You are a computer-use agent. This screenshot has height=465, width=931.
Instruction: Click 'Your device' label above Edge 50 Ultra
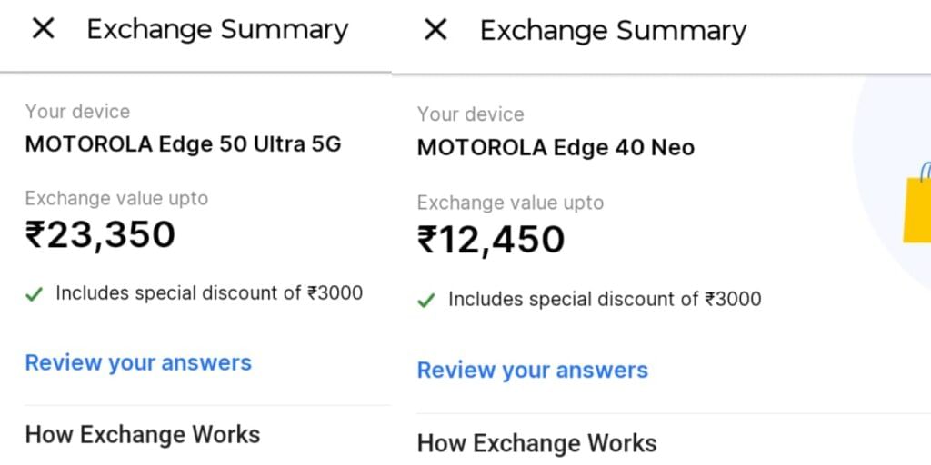tap(77, 112)
